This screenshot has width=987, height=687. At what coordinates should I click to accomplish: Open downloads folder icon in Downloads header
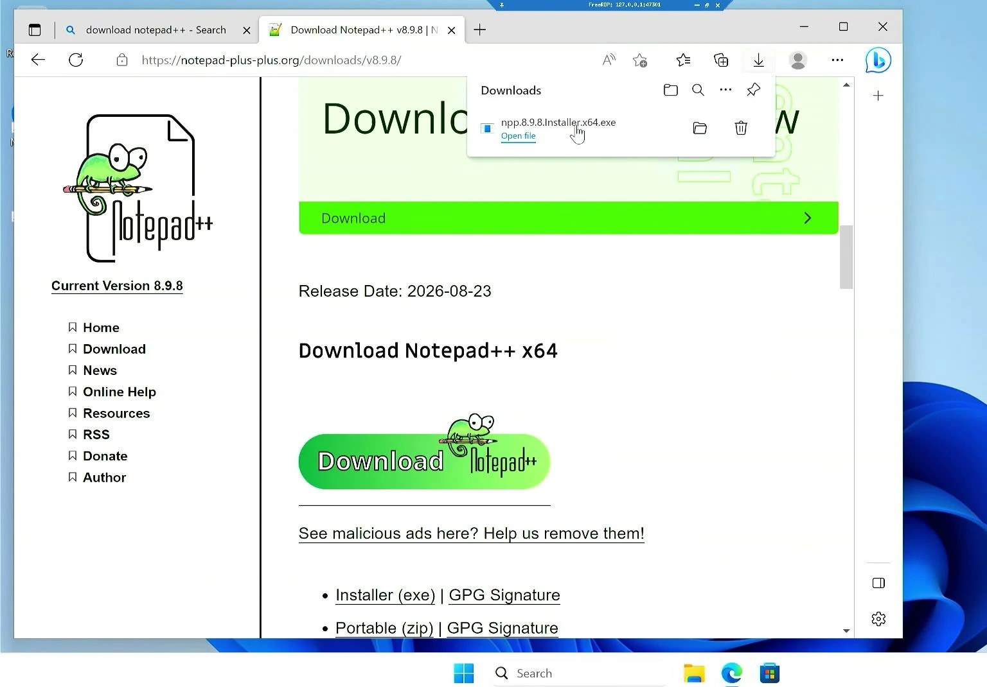coord(670,90)
